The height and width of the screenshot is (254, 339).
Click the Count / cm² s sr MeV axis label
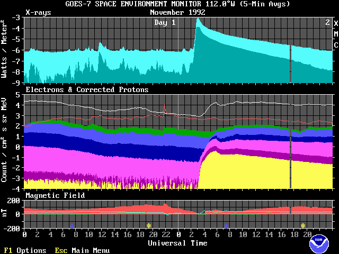tap(4, 140)
